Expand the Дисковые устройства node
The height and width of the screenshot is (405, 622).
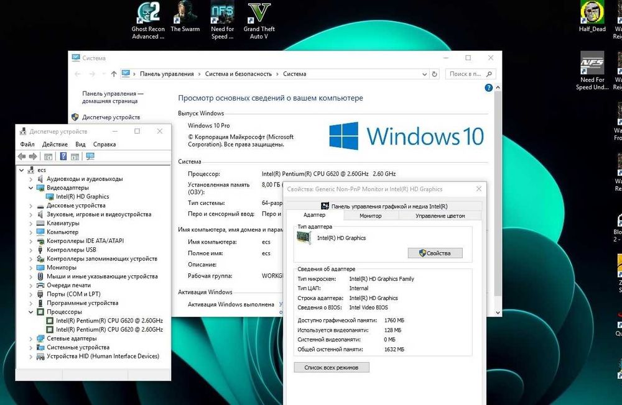tap(31, 206)
